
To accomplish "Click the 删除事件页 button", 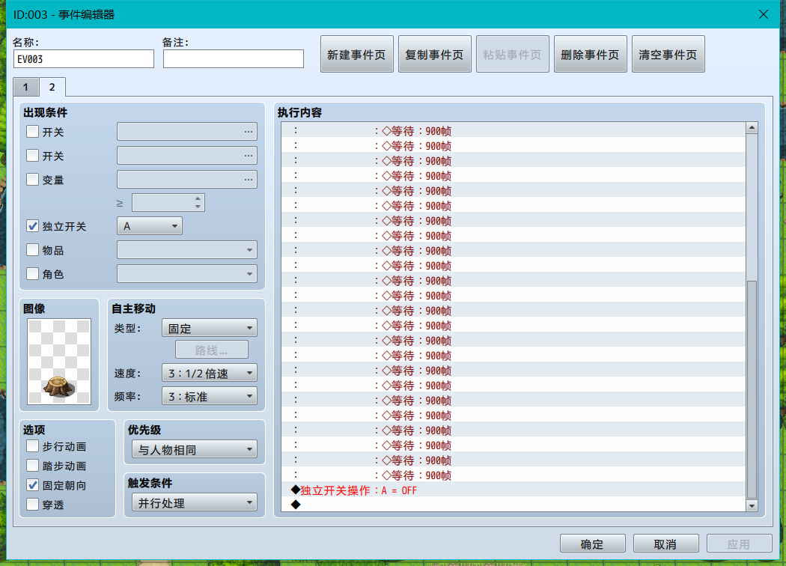I will tap(591, 54).
